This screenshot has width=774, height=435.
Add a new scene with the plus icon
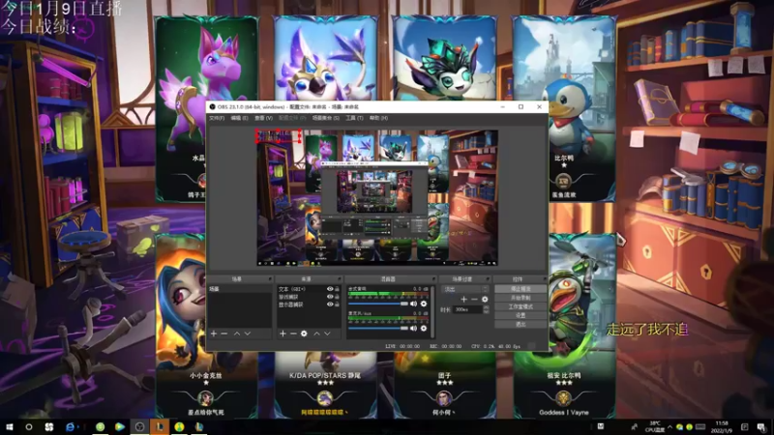point(214,333)
